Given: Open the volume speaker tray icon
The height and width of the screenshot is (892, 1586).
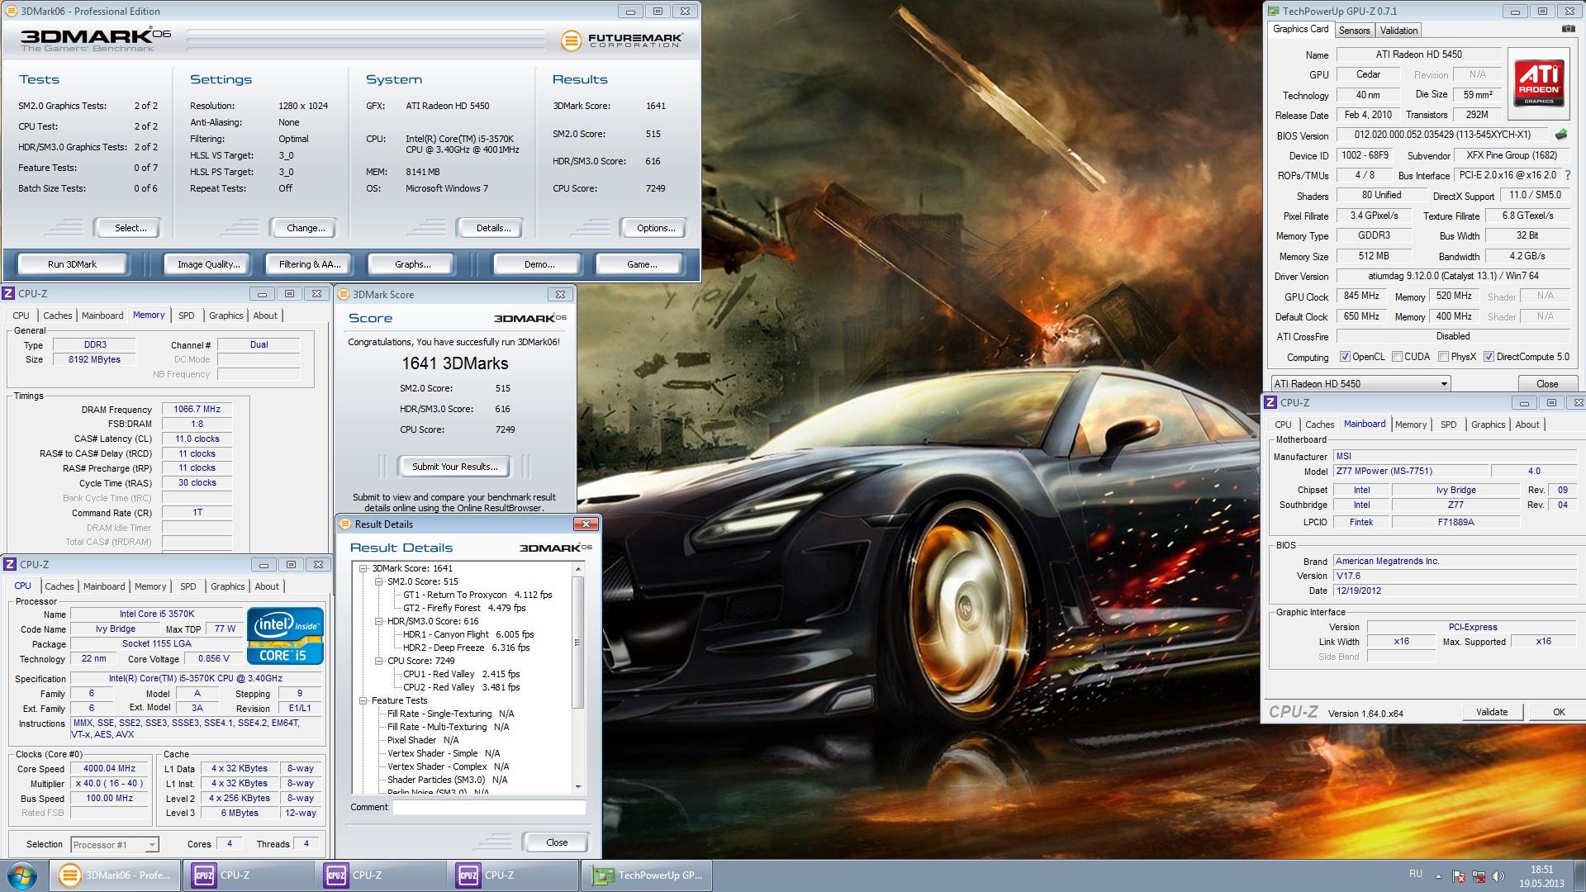Looking at the screenshot, I should 1498,876.
